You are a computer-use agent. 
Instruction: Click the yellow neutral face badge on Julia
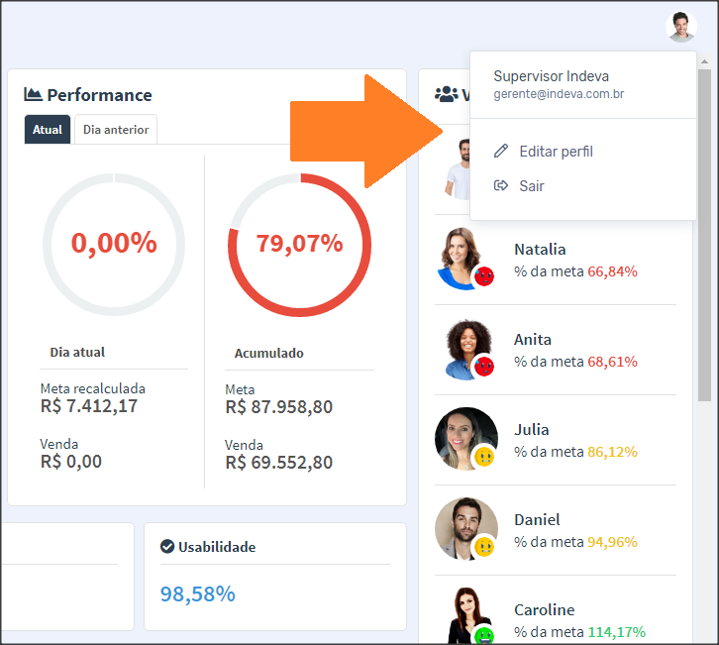pos(484,457)
